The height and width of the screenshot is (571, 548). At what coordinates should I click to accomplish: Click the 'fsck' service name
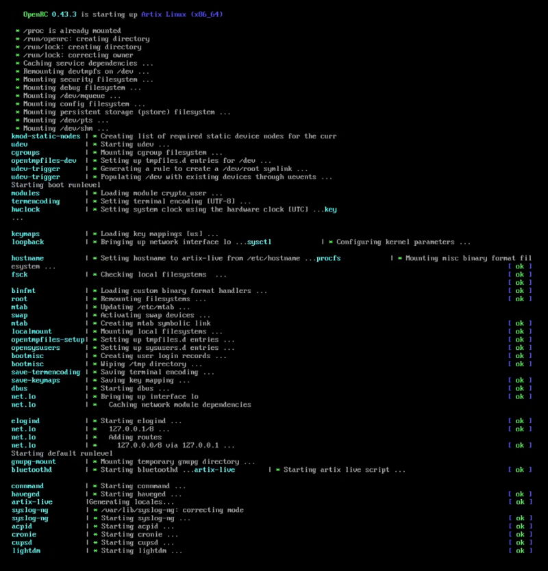(19, 275)
